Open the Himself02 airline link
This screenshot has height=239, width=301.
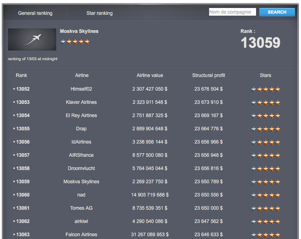coord(81,89)
